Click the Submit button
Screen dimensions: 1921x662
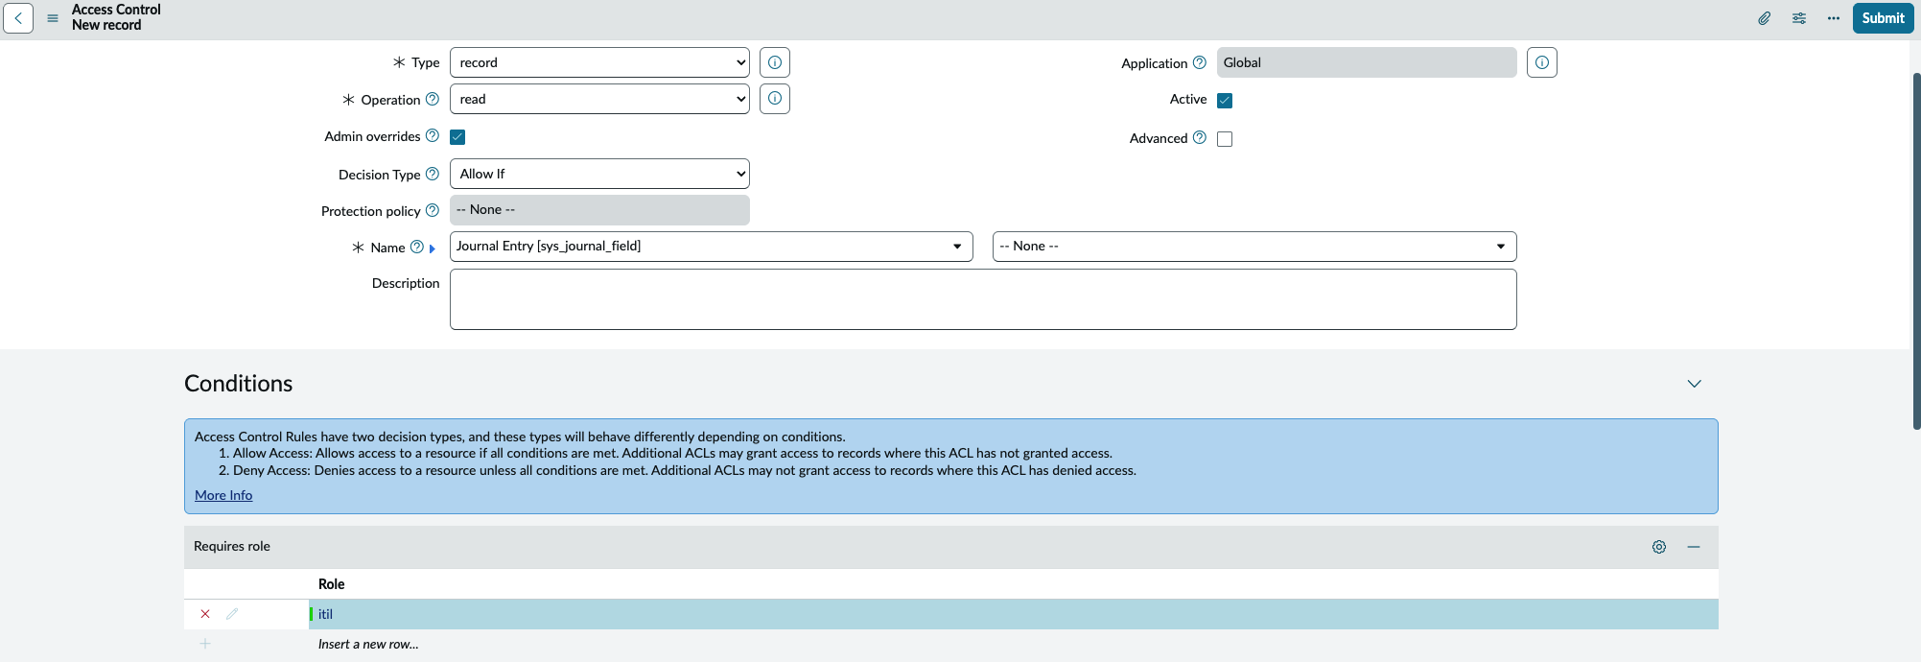(1883, 18)
